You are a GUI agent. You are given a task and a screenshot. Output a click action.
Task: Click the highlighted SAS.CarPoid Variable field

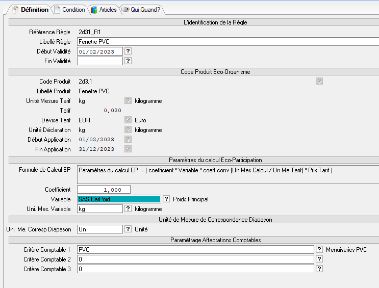[x=119, y=199]
